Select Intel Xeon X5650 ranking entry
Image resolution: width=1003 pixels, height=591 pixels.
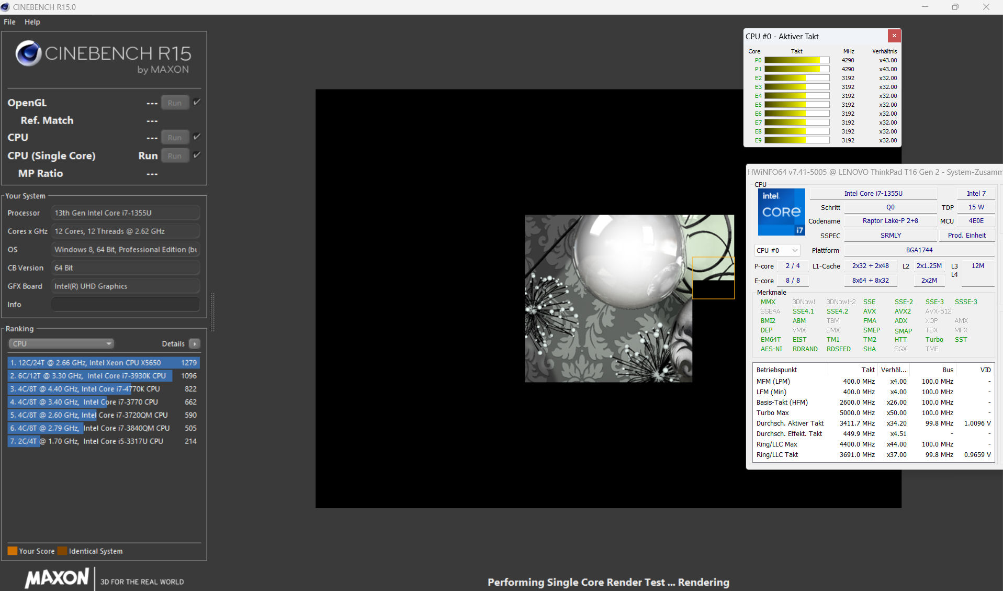pos(103,363)
